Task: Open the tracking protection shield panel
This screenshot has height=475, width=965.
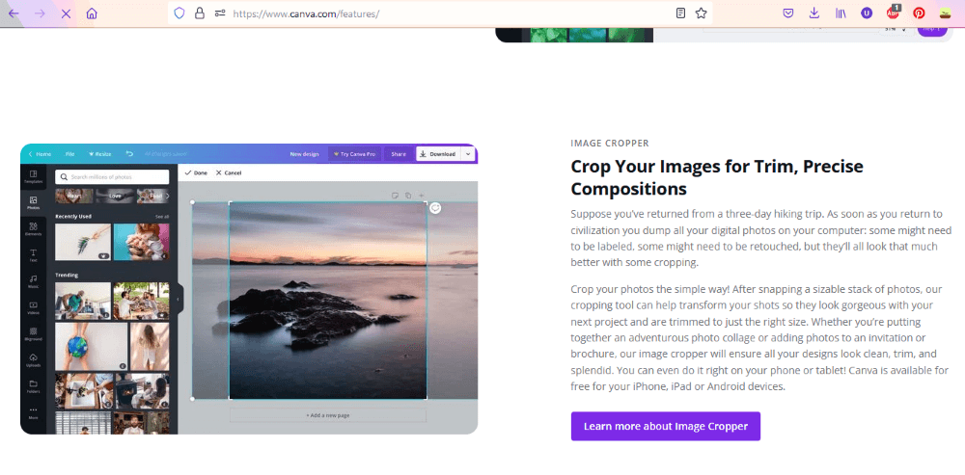Action: tap(179, 13)
